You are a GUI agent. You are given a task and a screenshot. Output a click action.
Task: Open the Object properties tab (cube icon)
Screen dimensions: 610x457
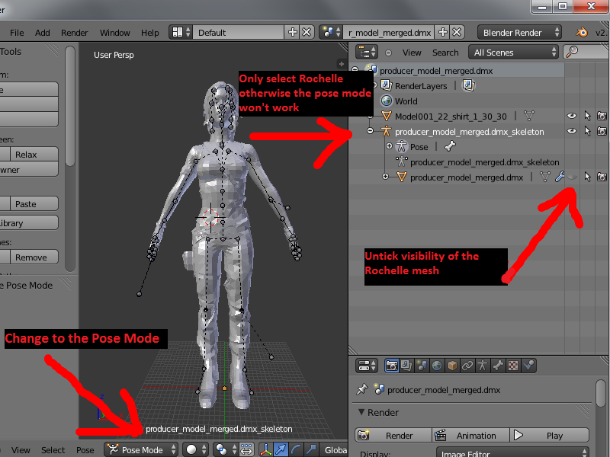452,366
